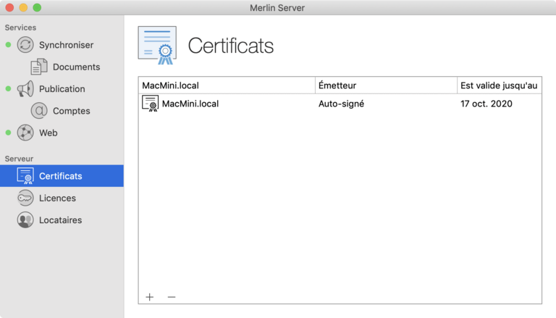Click the green status dot beside Publication
This screenshot has height=318, width=556.
point(8,88)
